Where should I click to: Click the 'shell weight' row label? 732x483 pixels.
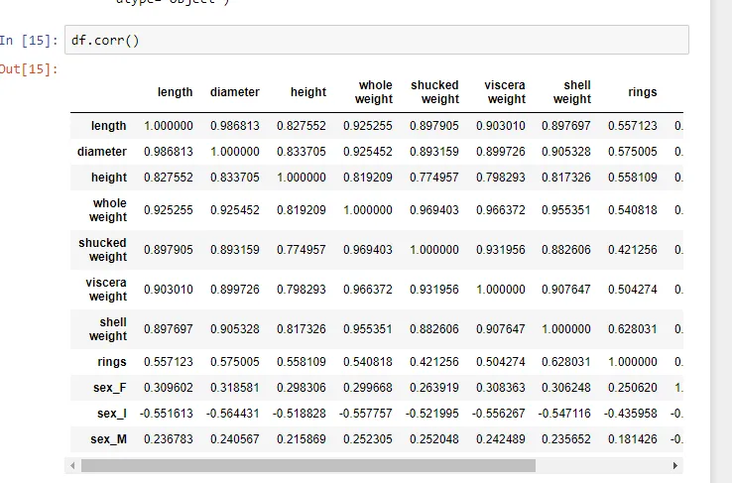[108, 329]
